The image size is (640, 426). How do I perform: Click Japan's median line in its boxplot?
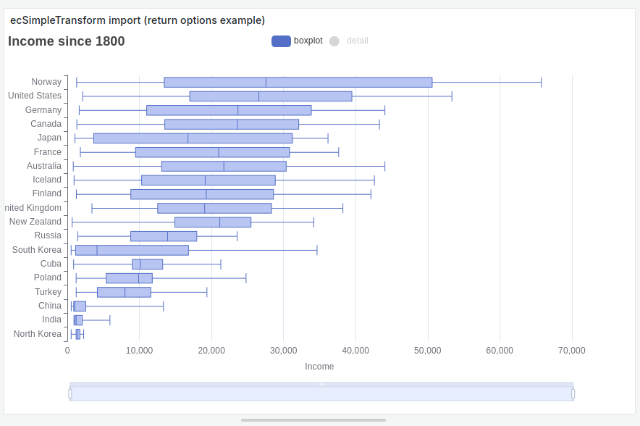click(188, 137)
